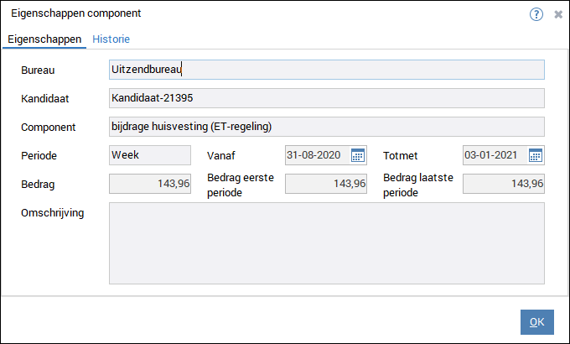This screenshot has width=570, height=344.
Task: Select the Eigenschappen tab
Action: pos(45,39)
